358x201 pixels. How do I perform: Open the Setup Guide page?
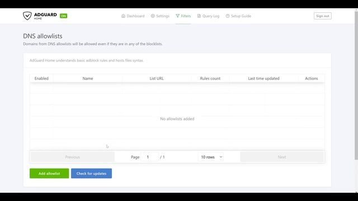coord(238,16)
